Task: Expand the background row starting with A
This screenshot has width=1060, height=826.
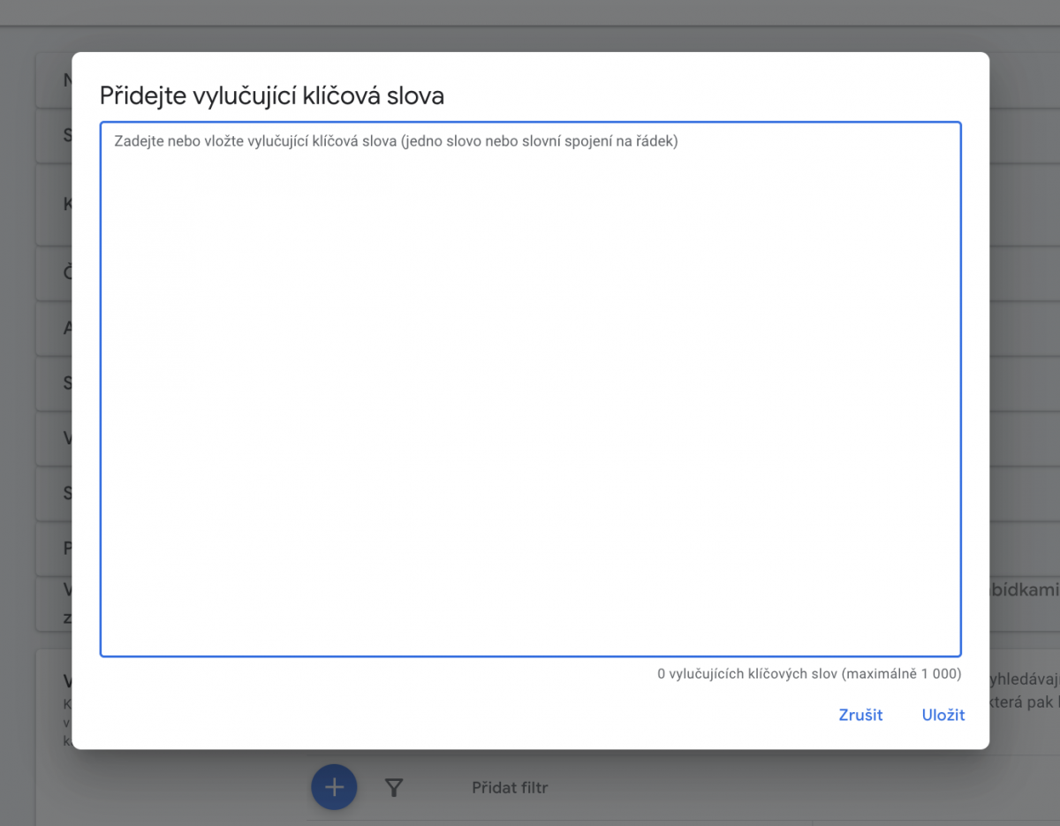Action: point(55,328)
